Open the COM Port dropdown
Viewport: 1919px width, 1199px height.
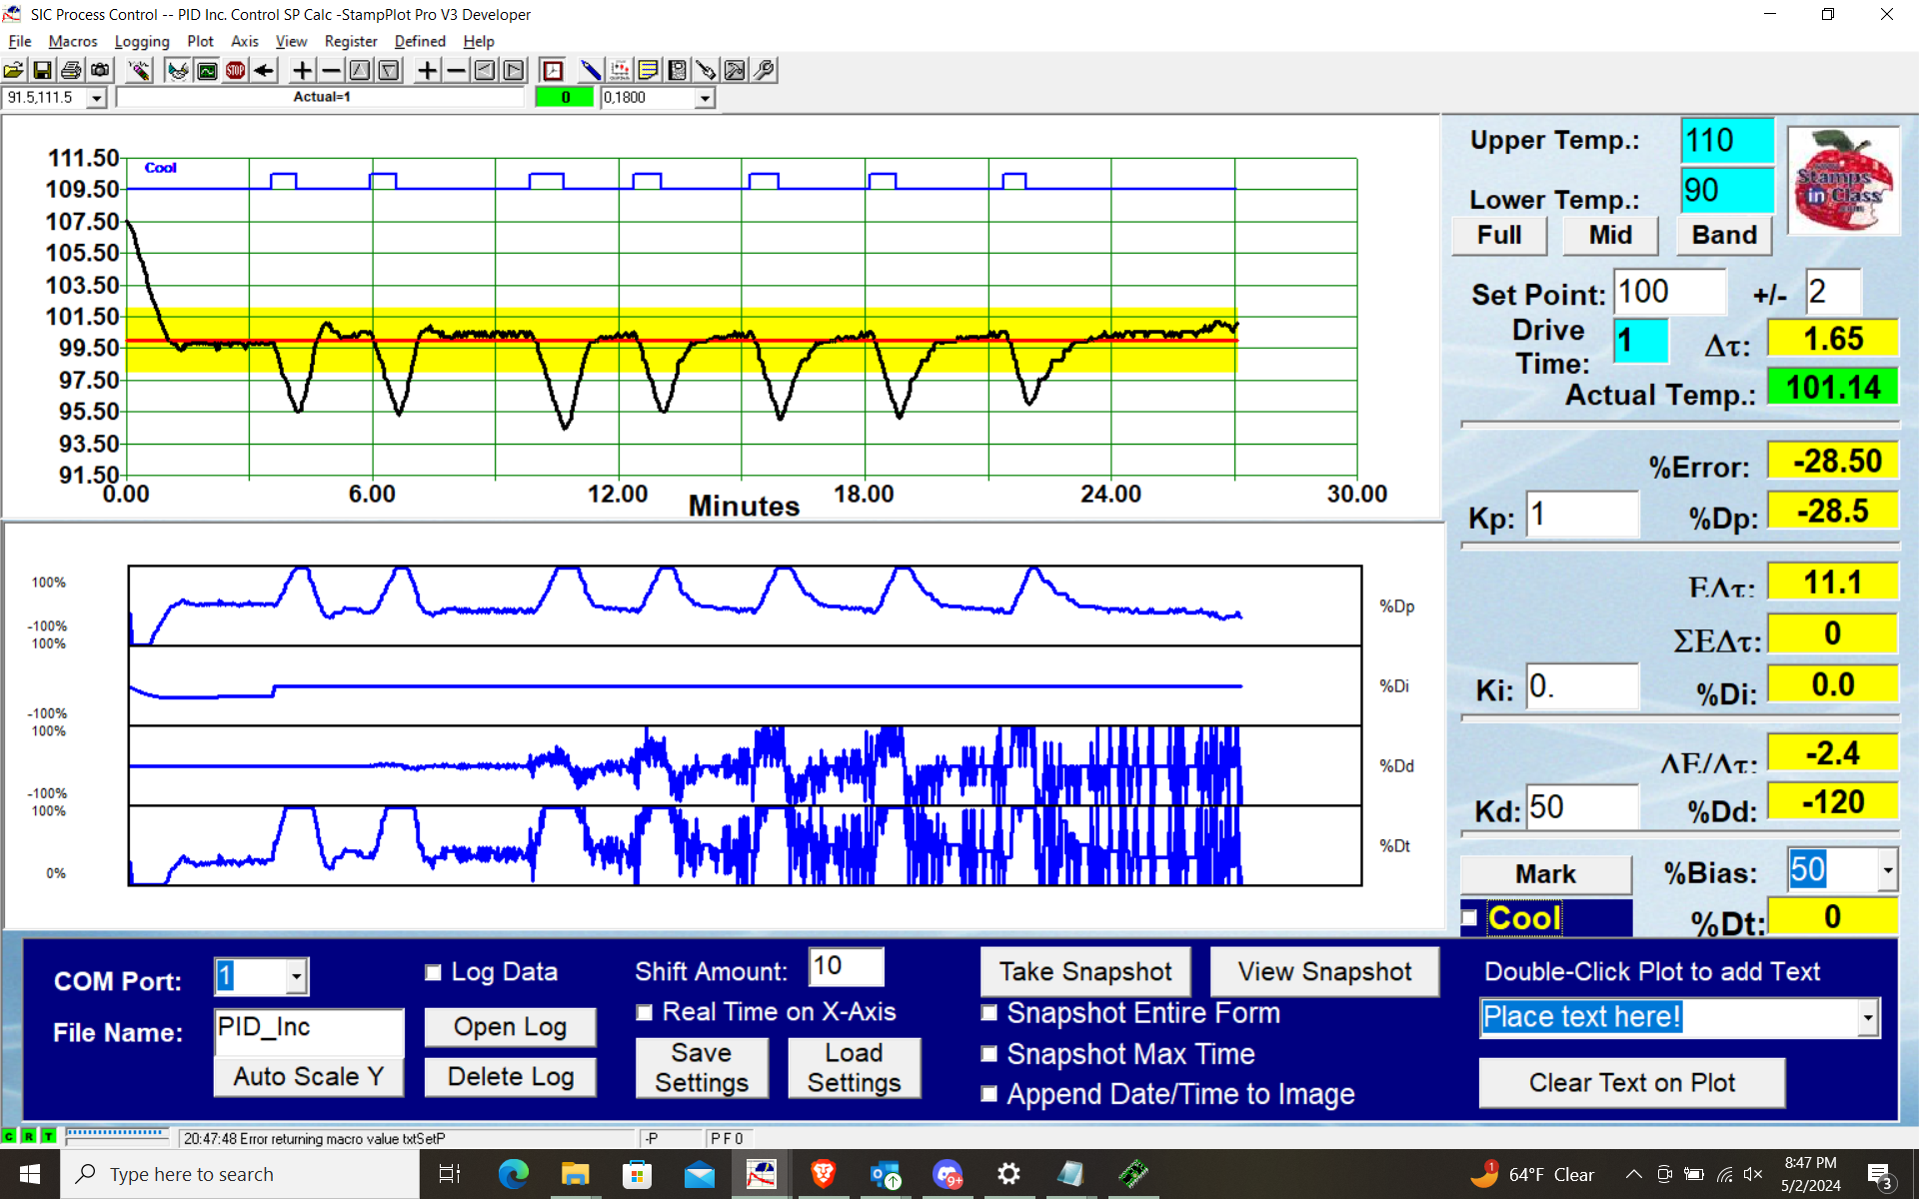tap(296, 976)
